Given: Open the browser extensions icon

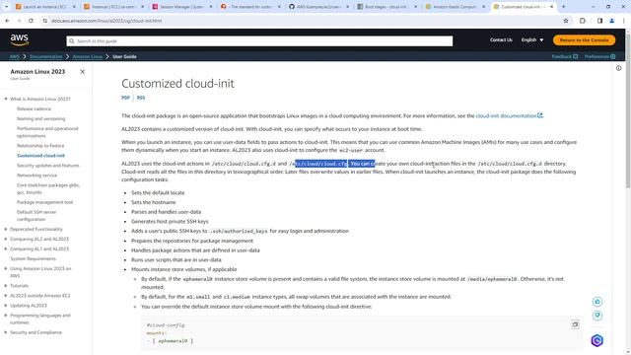Looking at the screenshot, I should pos(583,21).
